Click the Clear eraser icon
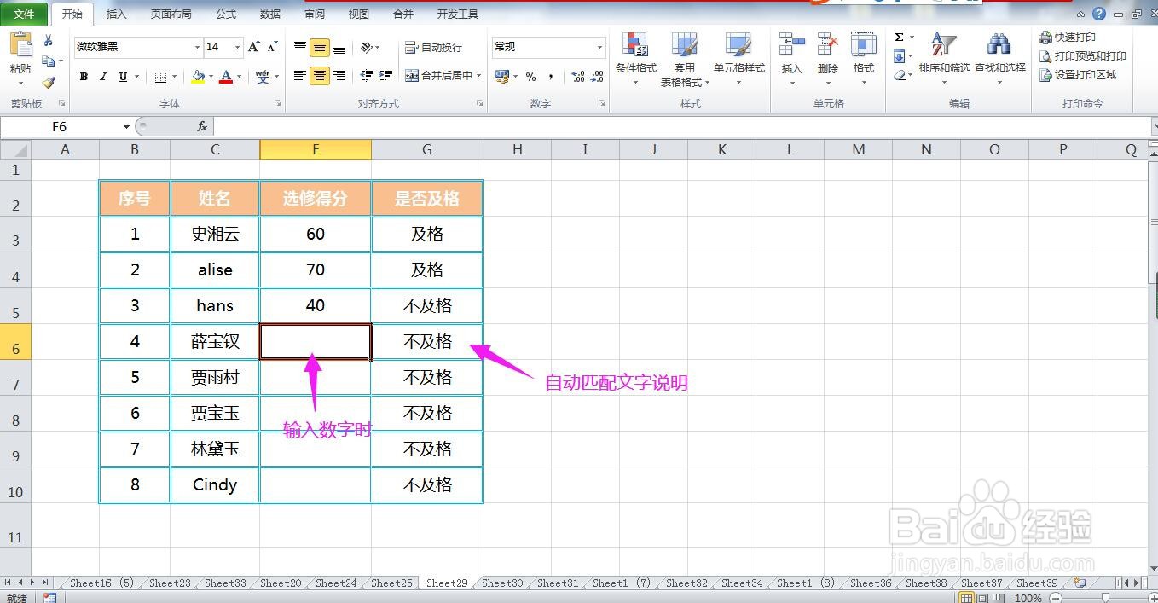The image size is (1158, 603). coord(899,75)
